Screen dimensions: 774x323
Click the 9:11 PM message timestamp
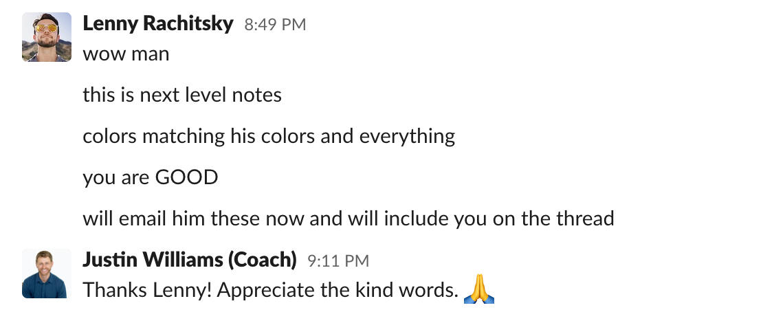pyautogui.click(x=338, y=260)
